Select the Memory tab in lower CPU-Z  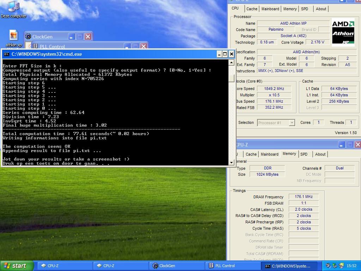(x=289, y=154)
